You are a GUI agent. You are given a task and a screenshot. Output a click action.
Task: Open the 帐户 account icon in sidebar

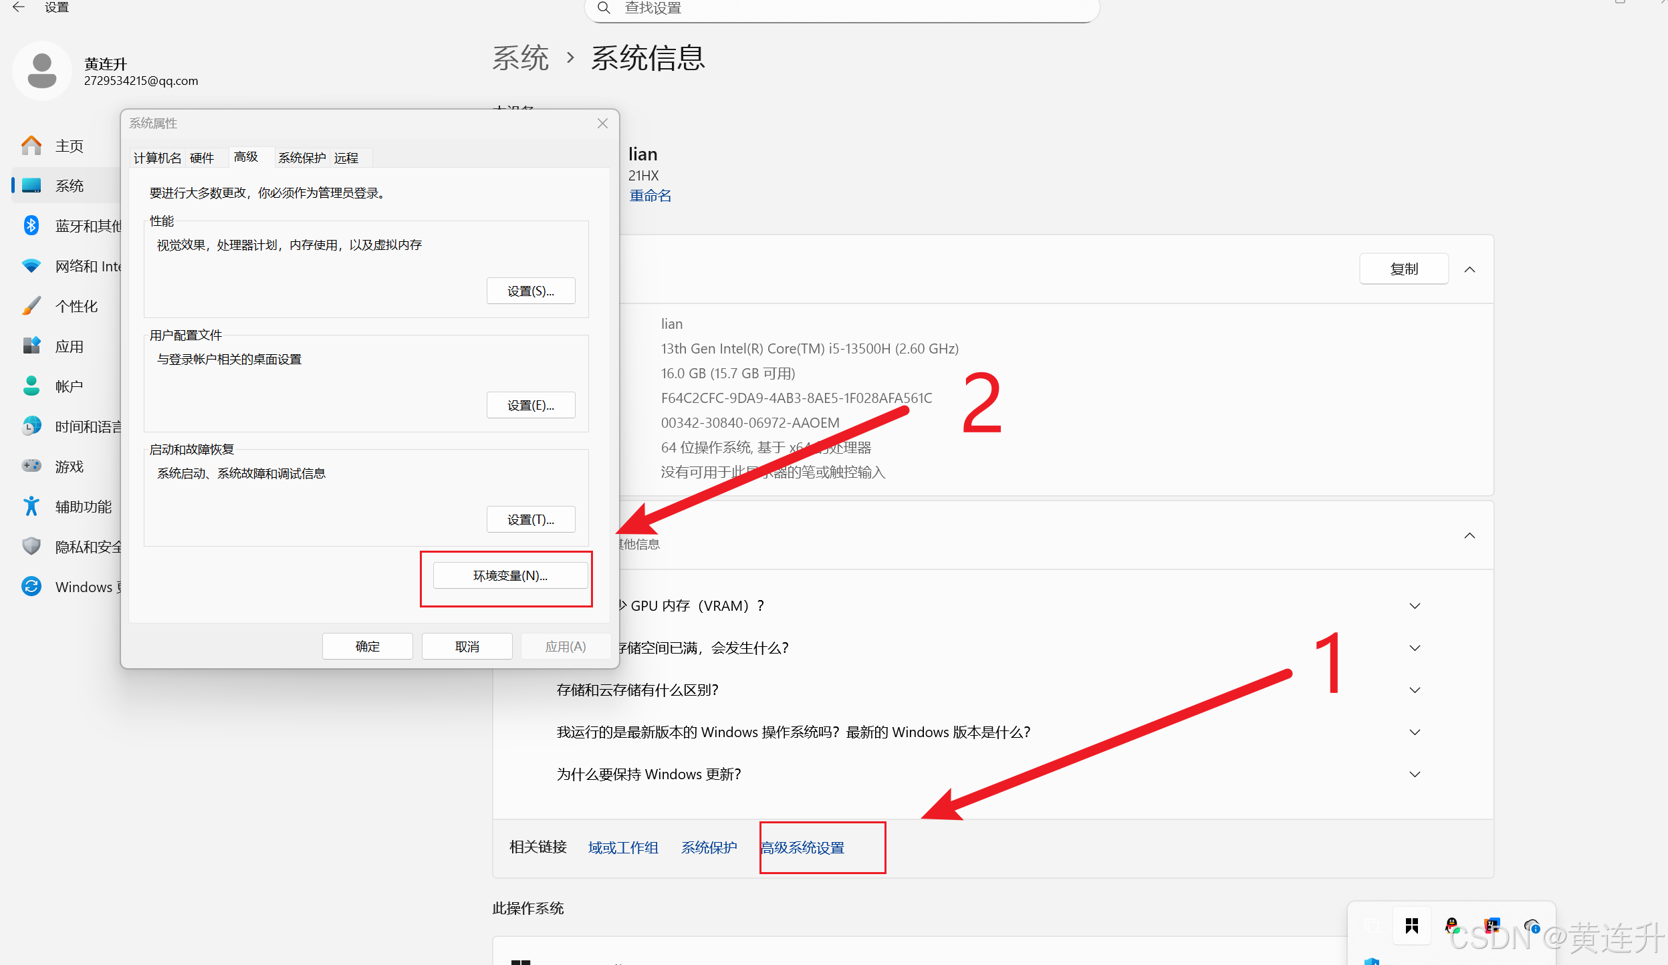31,386
